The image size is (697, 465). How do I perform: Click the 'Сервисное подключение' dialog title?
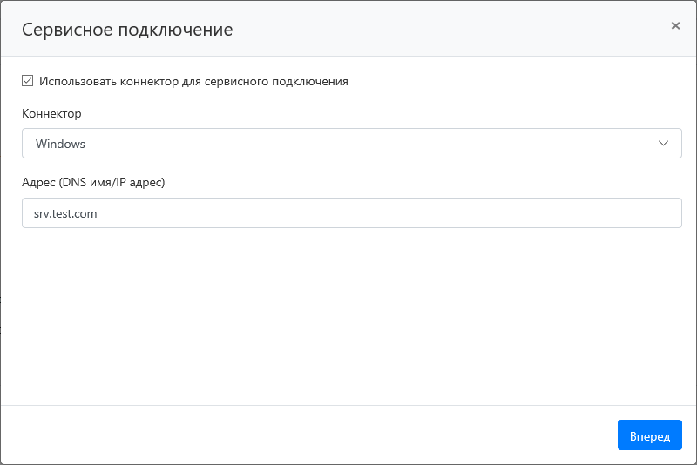pyautogui.click(x=127, y=30)
